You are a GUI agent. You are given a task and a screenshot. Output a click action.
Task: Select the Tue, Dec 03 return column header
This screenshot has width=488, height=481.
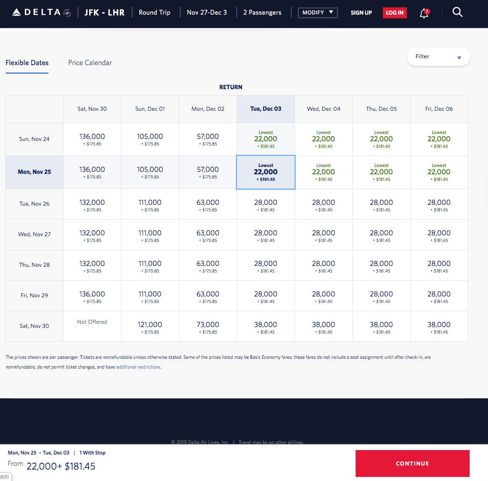click(266, 109)
